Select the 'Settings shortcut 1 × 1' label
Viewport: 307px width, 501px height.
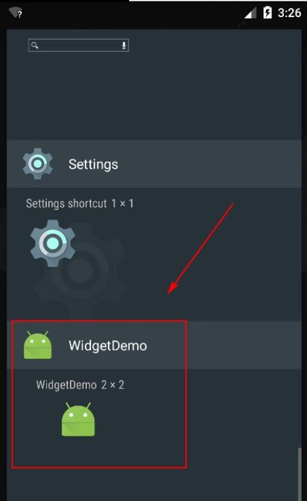coord(80,203)
